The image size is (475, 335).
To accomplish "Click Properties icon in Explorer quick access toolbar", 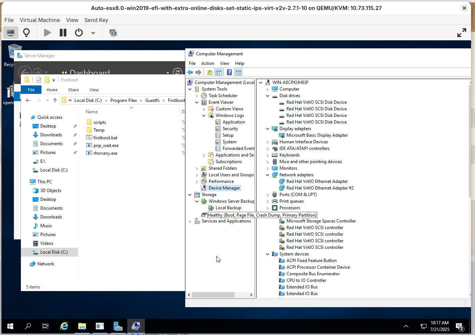I will pyautogui.click(x=39, y=80).
